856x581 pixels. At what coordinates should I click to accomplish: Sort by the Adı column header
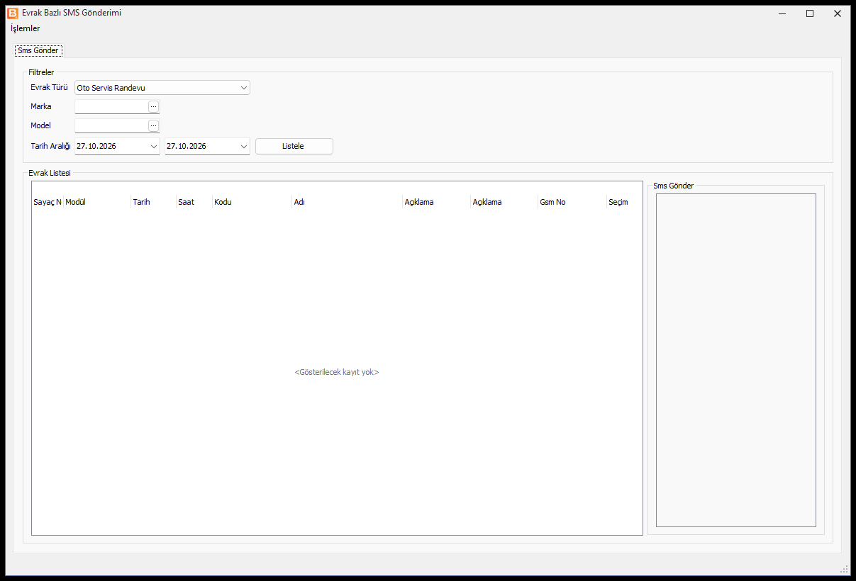coord(347,202)
